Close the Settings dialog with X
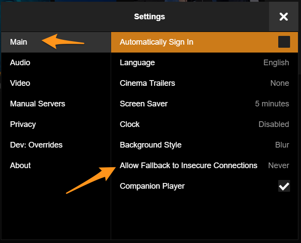This screenshot has height=243, width=301. 284,17
